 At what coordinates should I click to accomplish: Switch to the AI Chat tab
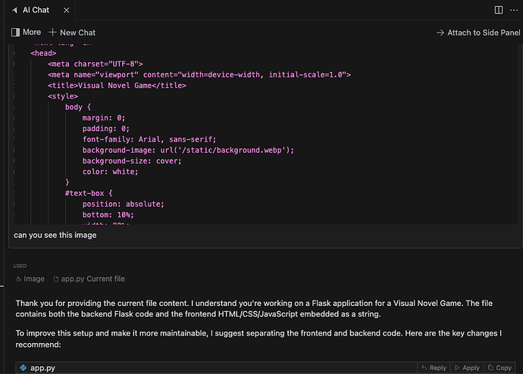35,10
